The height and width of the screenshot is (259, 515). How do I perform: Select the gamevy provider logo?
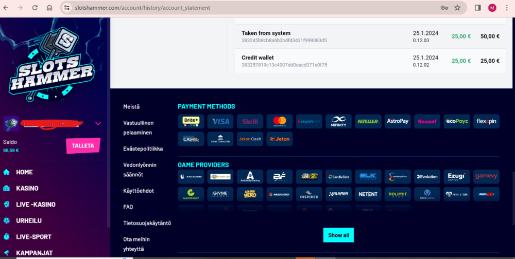pyautogui.click(x=487, y=176)
